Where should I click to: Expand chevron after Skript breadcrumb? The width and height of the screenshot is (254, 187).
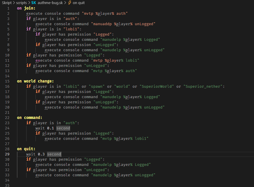coord(14,3)
